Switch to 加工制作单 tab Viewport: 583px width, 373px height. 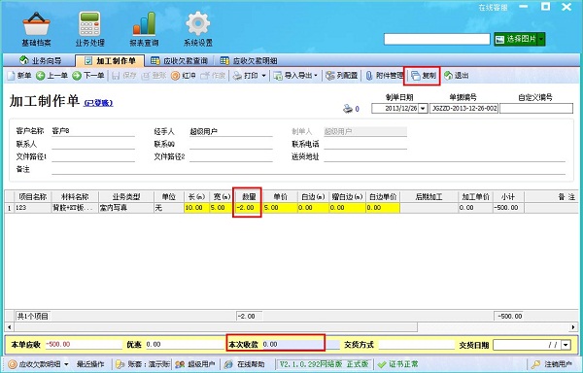pos(110,60)
